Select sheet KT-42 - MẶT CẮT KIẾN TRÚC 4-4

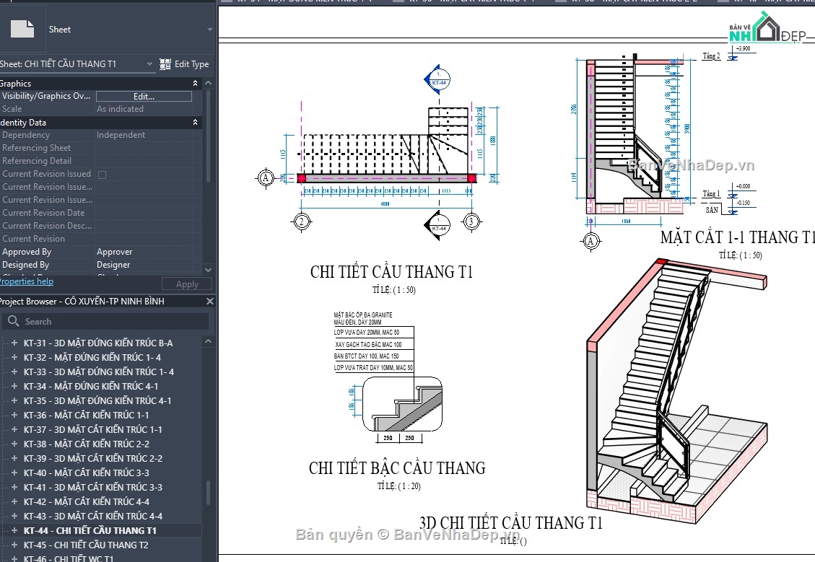pyautogui.click(x=86, y=501)
